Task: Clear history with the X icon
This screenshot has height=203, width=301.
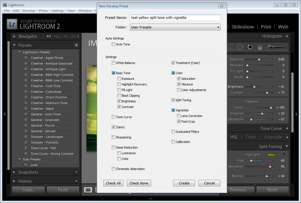Action: [x=76, y=181]
